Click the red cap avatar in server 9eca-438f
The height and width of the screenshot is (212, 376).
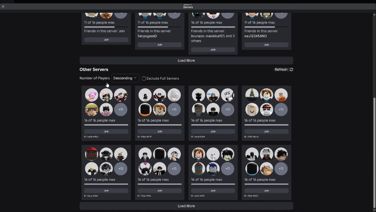click(91, 154)
